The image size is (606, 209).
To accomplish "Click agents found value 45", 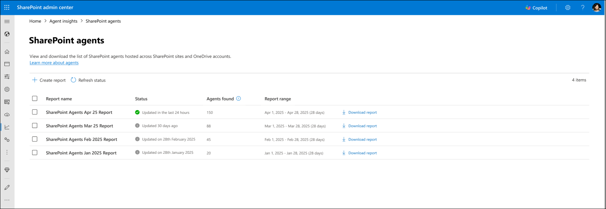I will click(x=209, y=140).
